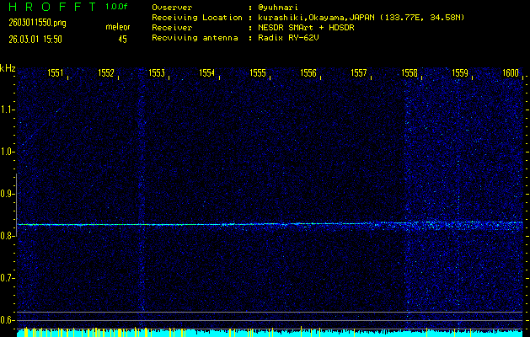Click the 0.6 frequency axis label

tap(6, 320)
